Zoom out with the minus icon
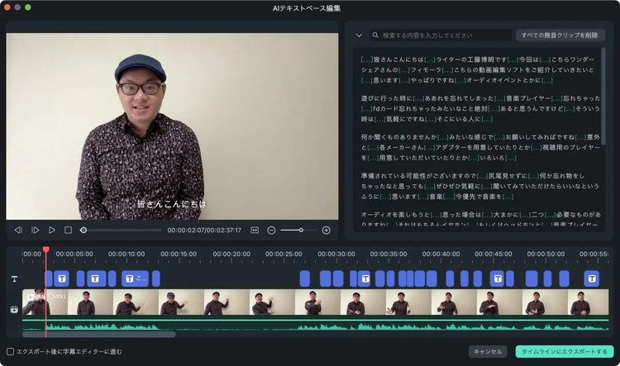This screenshot has height=366, width=620. point(271,230)
